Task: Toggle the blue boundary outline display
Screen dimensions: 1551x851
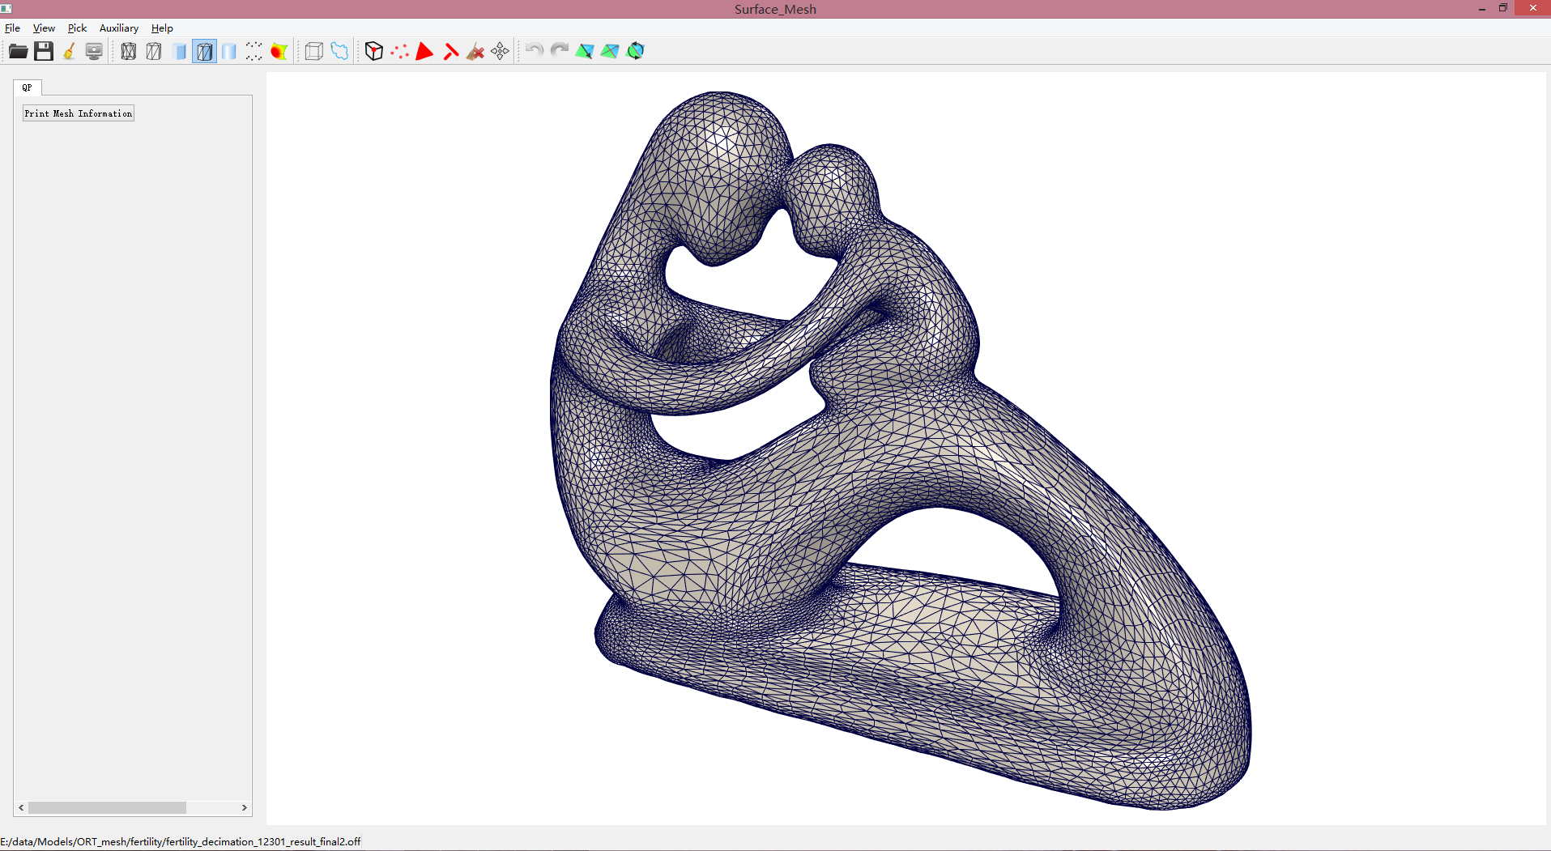Action: (339, 52)
